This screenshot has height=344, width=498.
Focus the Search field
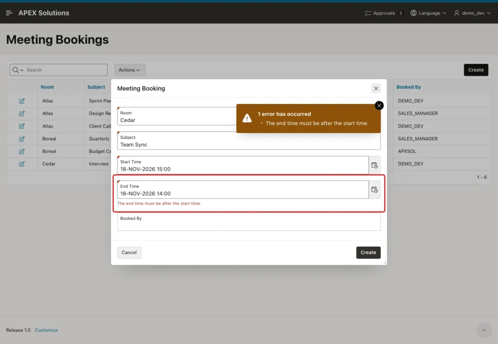click(66, 70)
